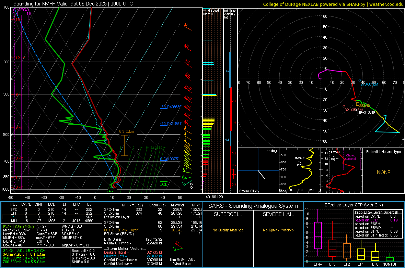Click No Quality Matches under SEVERE HAIL
Screen dimensions: 405x268
tap(278, 230)
